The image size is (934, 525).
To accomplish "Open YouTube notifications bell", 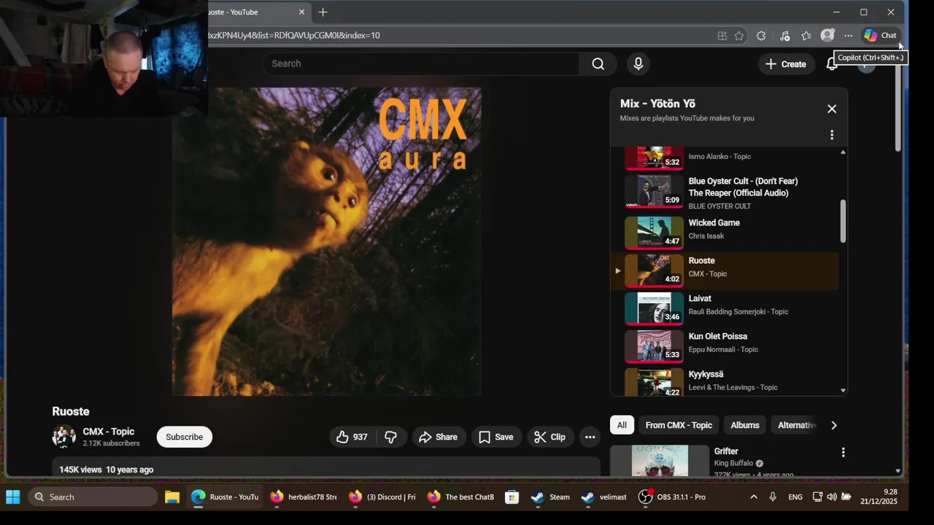I will click(831, 64).
